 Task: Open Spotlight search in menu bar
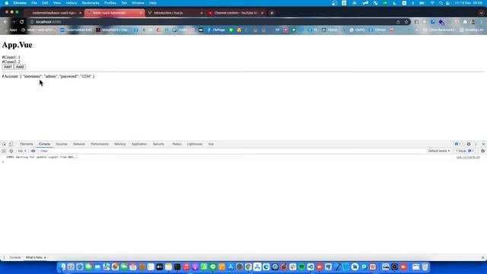[441, 3]
